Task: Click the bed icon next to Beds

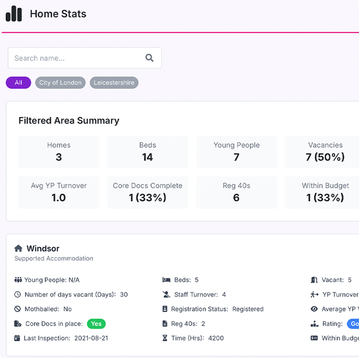Action: click(167, 280)
